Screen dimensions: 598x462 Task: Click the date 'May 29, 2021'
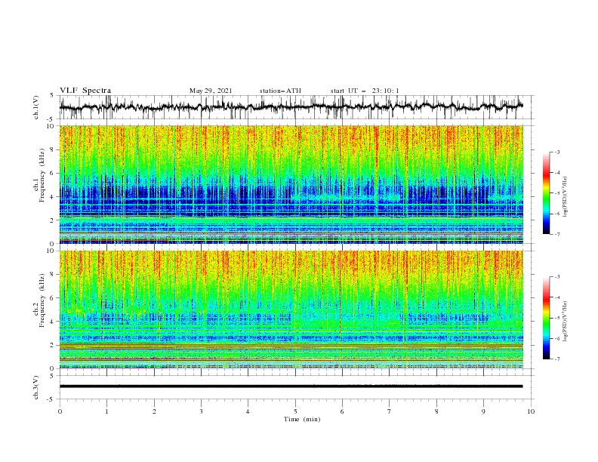[211, 91]
